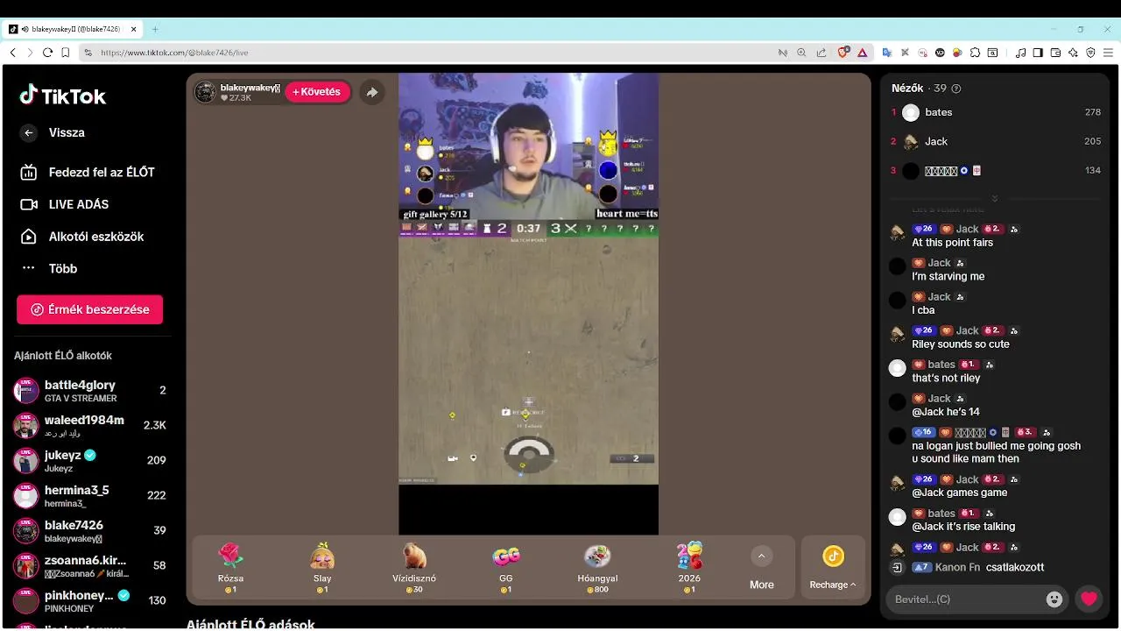The width and height of the screenshot is (1121, 631).
Task: Send the Slay gift
Action: [x=322, y=568]
